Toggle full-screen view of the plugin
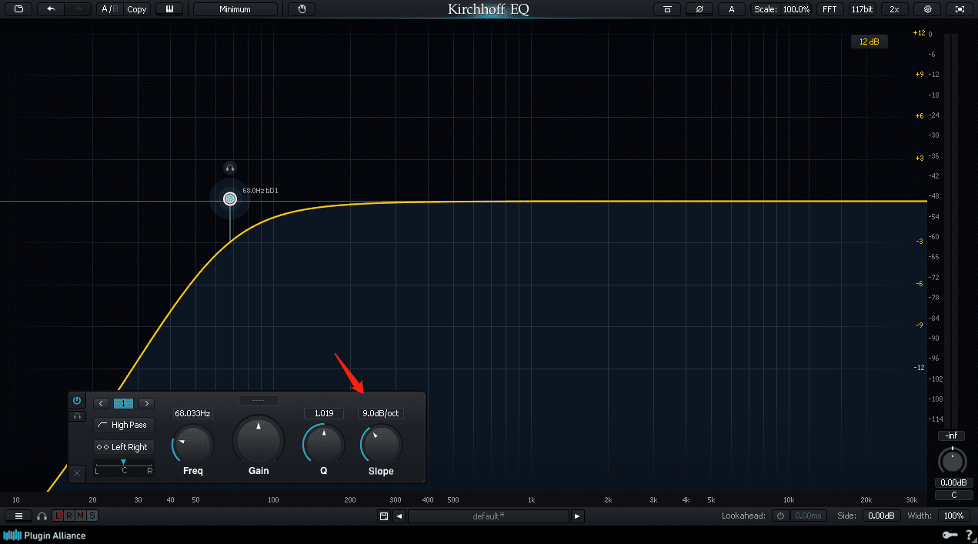This screenshot has width=978, height=544. pyautogui.click(x=959, y=9)
